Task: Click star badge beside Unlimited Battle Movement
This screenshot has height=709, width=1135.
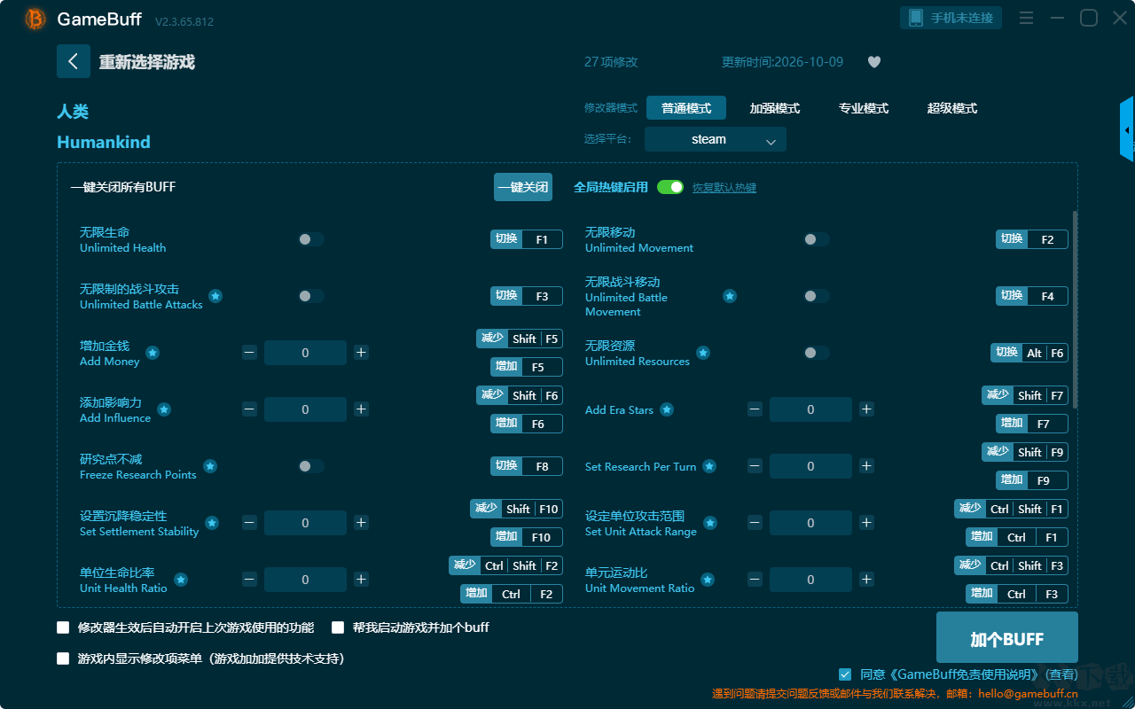Action: [x=730, y=296]
